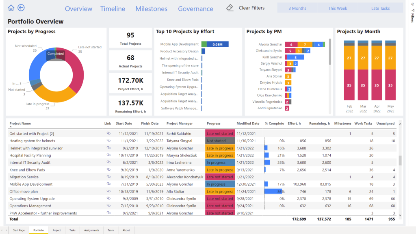Enable the This Week filter
416x234 pixels.
[338, 7]
